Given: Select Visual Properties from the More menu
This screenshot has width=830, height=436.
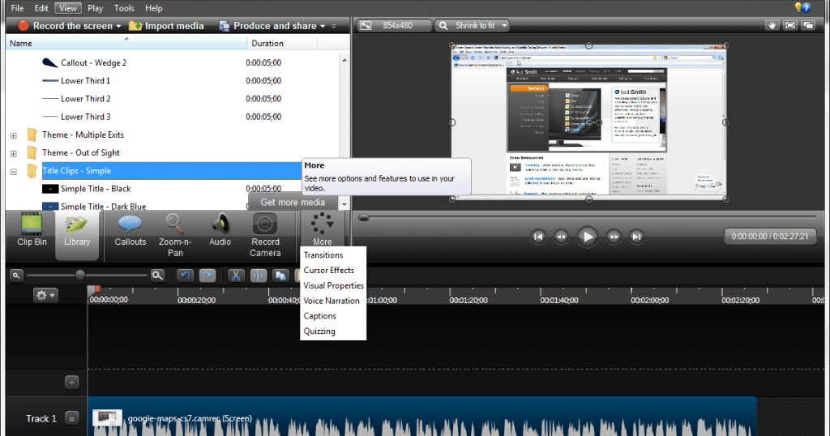Looking at the screenshot, I should [333, 286].
